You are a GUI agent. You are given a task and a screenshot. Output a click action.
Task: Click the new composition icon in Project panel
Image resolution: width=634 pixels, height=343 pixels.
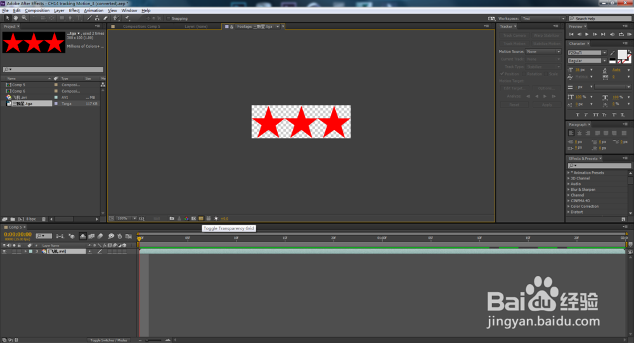click(x=21, y=219)
